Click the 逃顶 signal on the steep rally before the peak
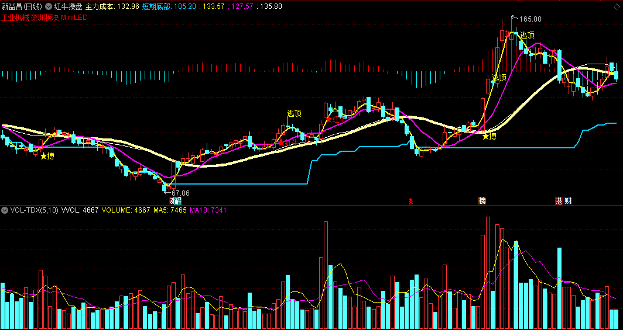The width and height of the screenshot is (623, 330). tap(499, 77)
